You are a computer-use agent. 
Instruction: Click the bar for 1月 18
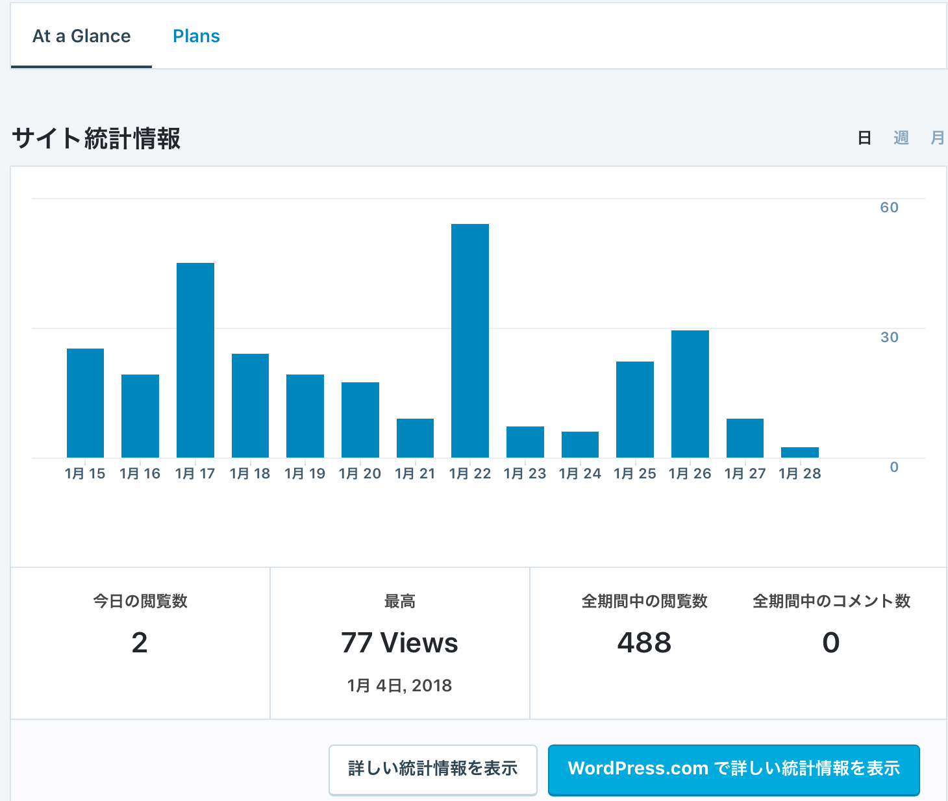tap(250, 406)
